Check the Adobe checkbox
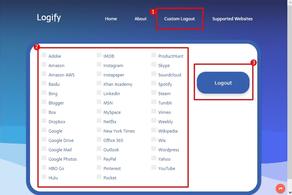 (44, 55)
